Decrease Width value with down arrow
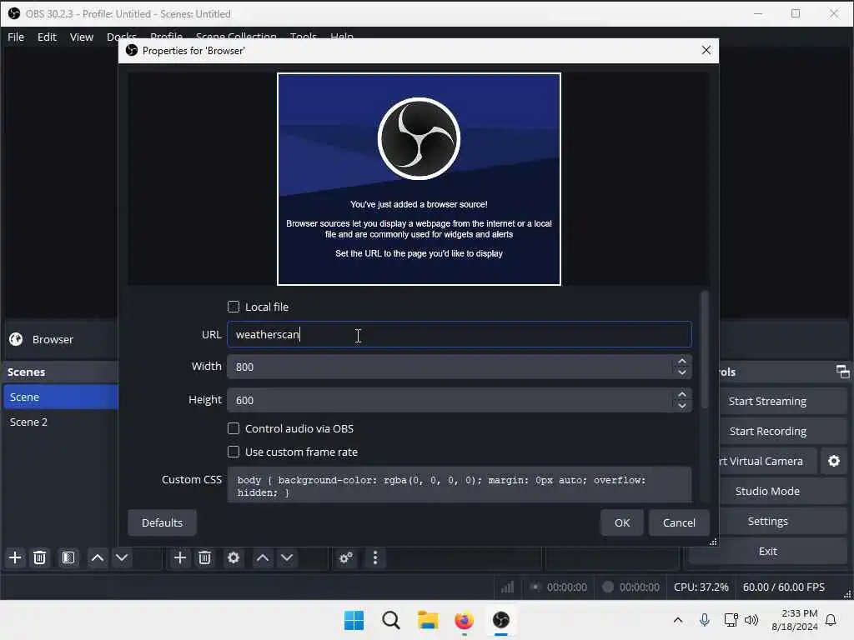 click(682, 372)
